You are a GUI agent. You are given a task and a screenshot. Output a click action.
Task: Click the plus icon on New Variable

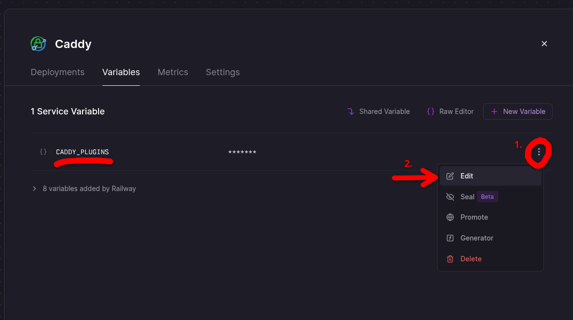pyautogui.click(x=494, y=112)
